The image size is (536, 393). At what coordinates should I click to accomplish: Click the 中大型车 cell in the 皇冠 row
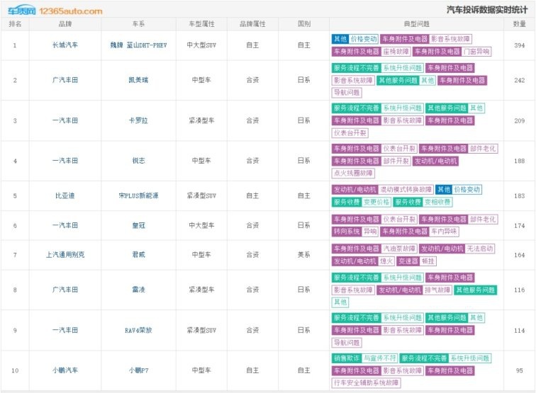201,225
